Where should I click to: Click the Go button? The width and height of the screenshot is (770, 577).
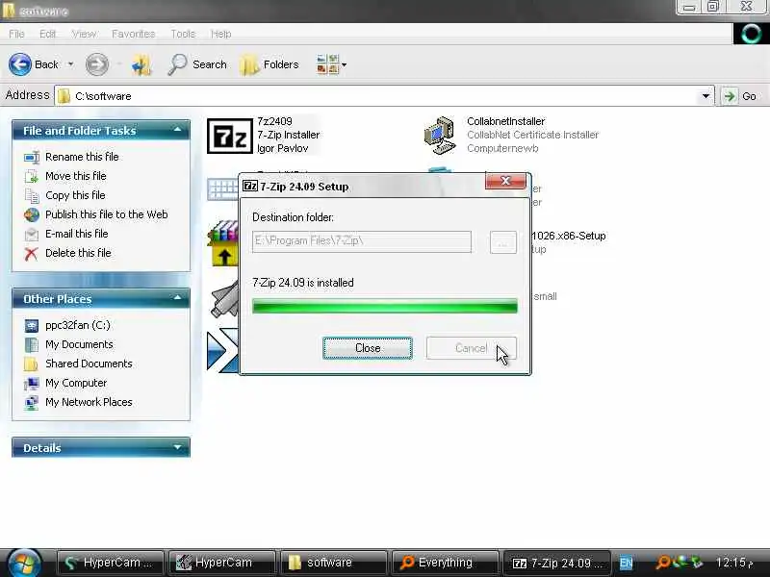(x=740, y=95)
